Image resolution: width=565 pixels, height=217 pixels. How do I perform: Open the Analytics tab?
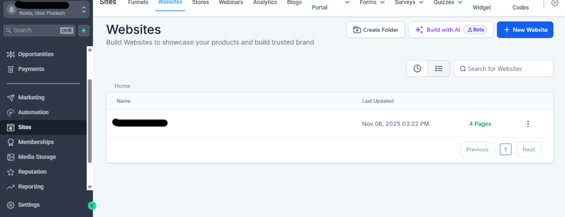[x=265, y=2]
